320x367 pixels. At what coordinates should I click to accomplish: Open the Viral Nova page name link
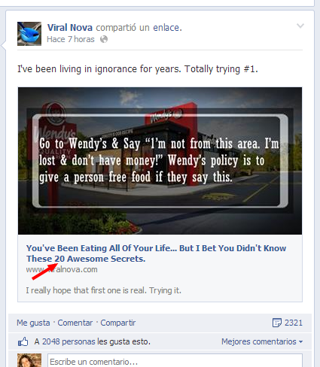click(x=70, y=28)
